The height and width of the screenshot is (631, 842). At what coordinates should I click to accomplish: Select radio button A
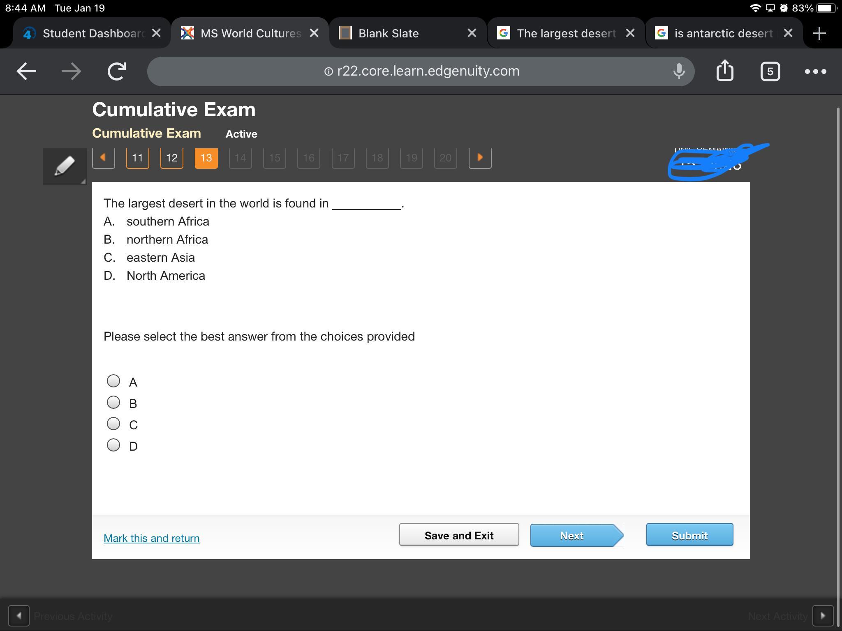click(113, 381)
